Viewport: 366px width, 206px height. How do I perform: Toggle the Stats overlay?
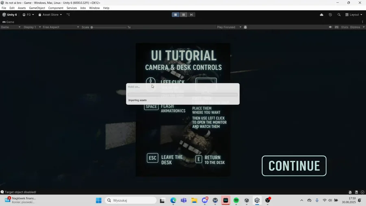pos(344,27)
